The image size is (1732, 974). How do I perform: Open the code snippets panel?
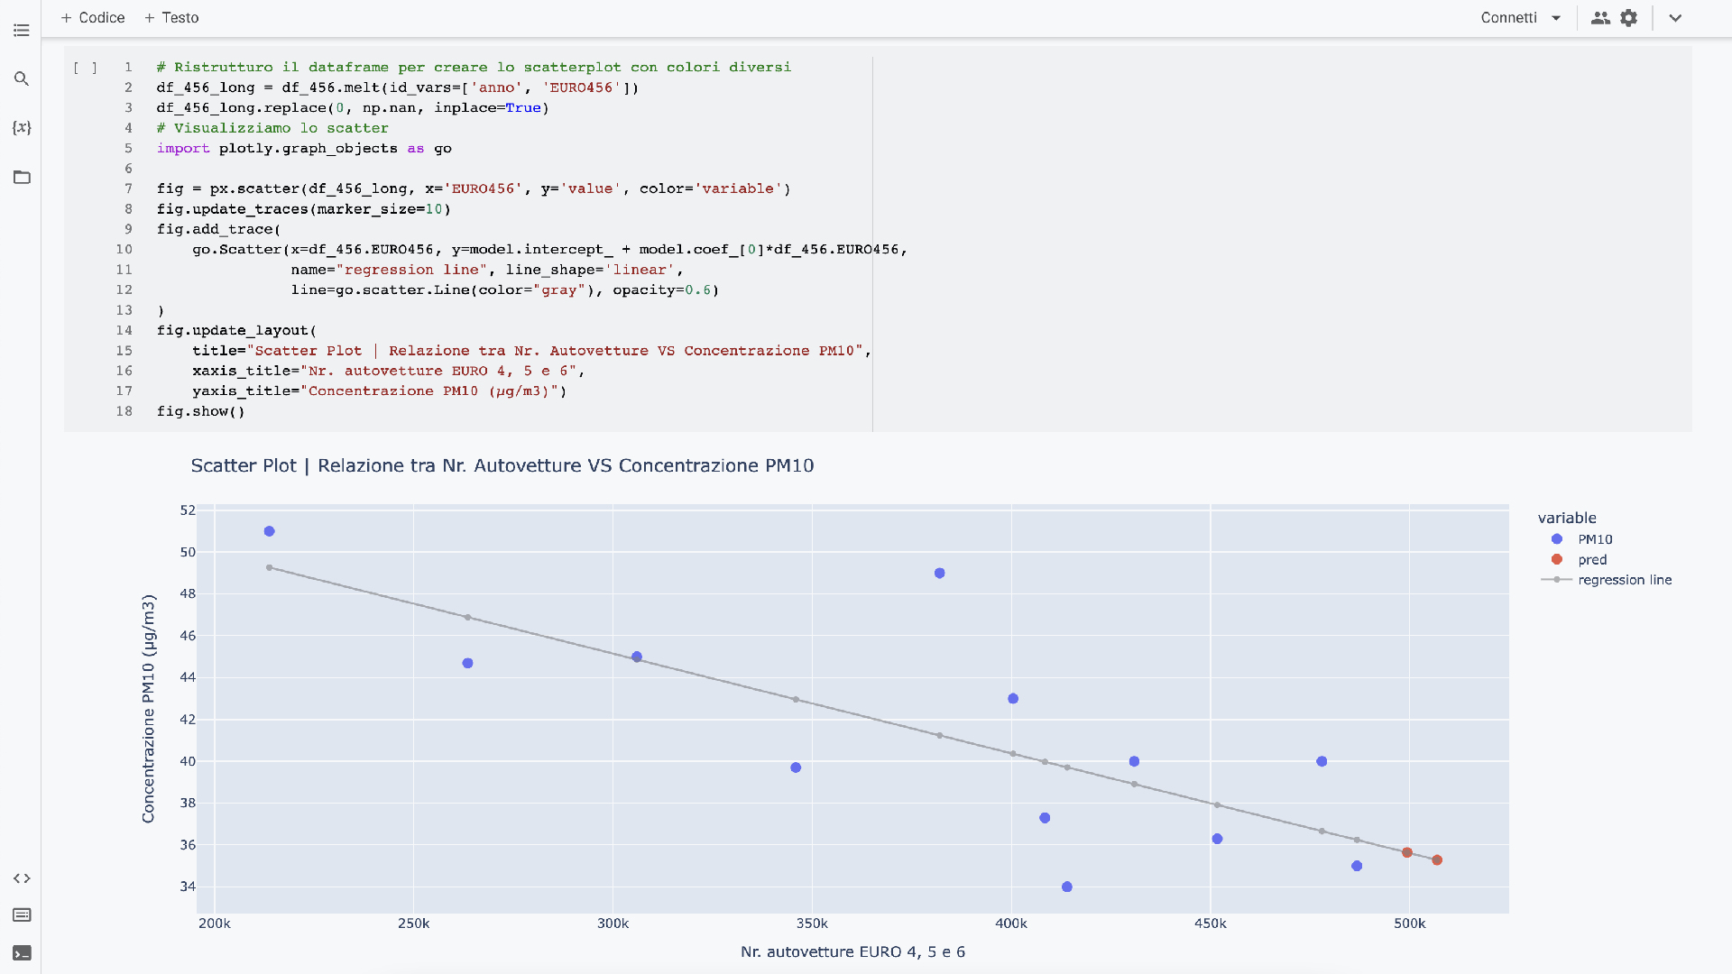pyautogui.click(x=22, y=878)
